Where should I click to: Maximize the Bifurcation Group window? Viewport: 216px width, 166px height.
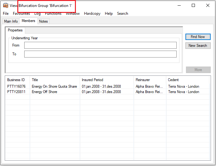coord(193,5)
